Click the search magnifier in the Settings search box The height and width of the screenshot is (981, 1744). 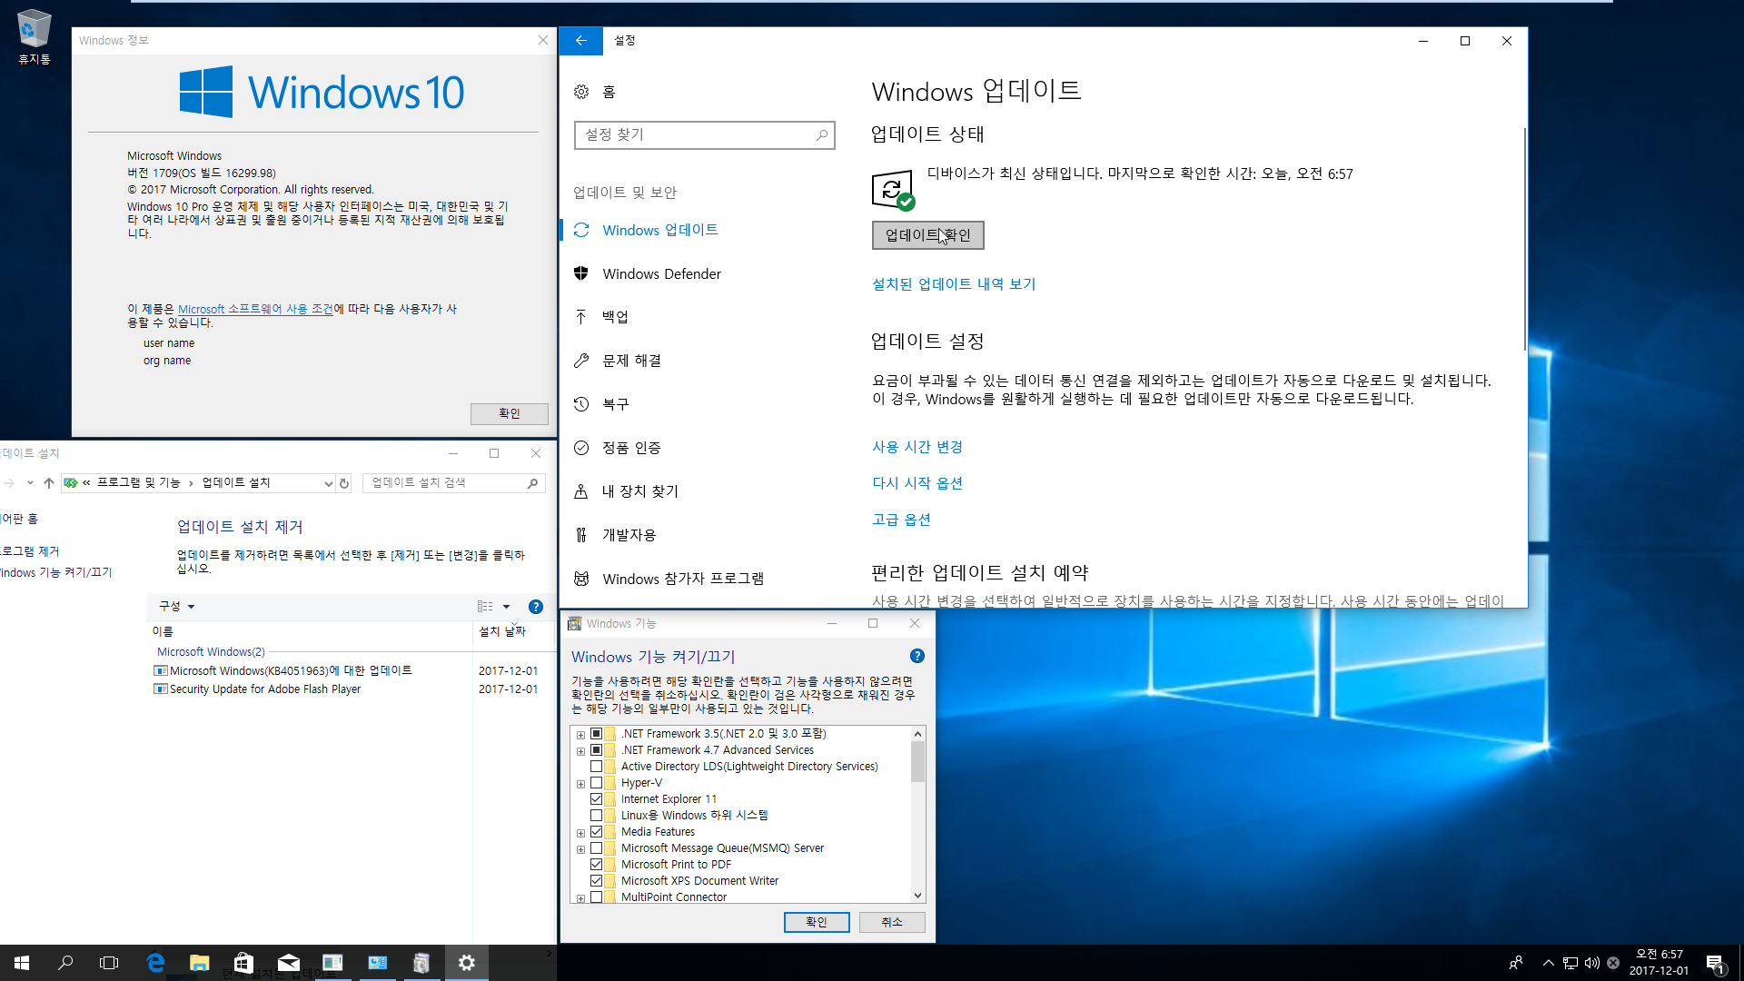821,134
